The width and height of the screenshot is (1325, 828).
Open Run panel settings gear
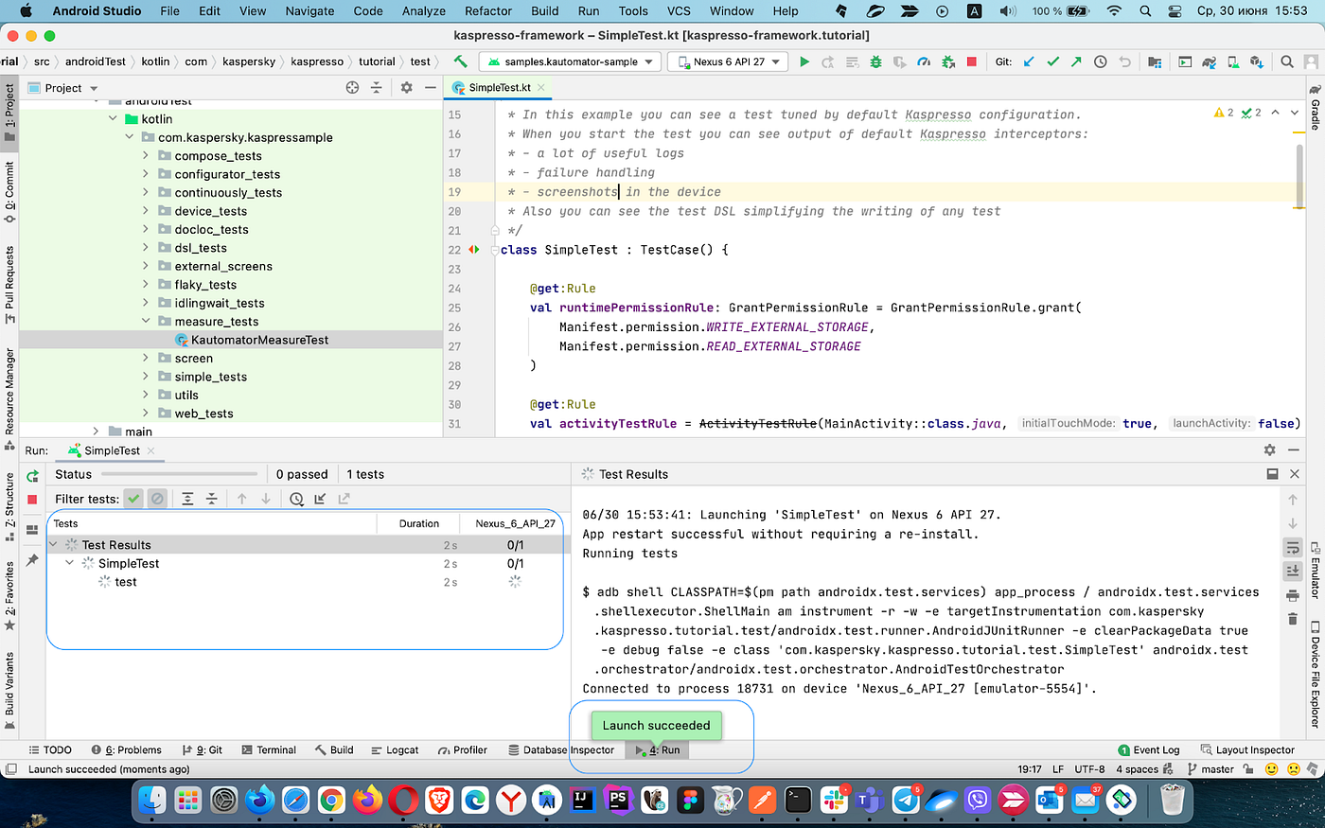[1269, 450]
